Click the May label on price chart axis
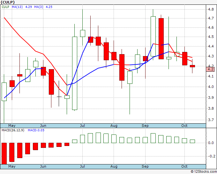217x174 pixels. [12, 126]
